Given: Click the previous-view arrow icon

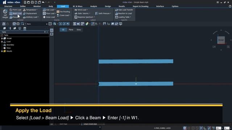Looking at the screenshot, I should point(68,24).
